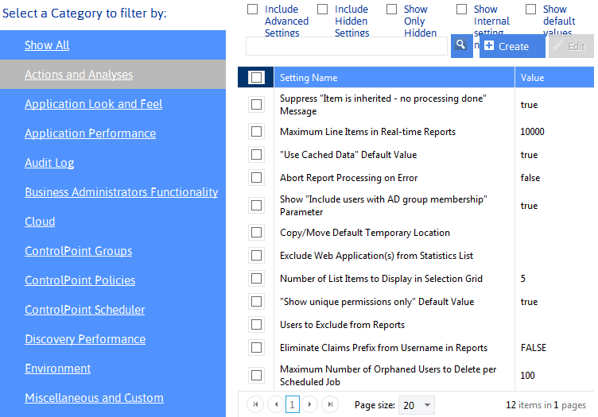Go to last page of grid
This screenshot has width=598, height=417.
tap(330, 404)
